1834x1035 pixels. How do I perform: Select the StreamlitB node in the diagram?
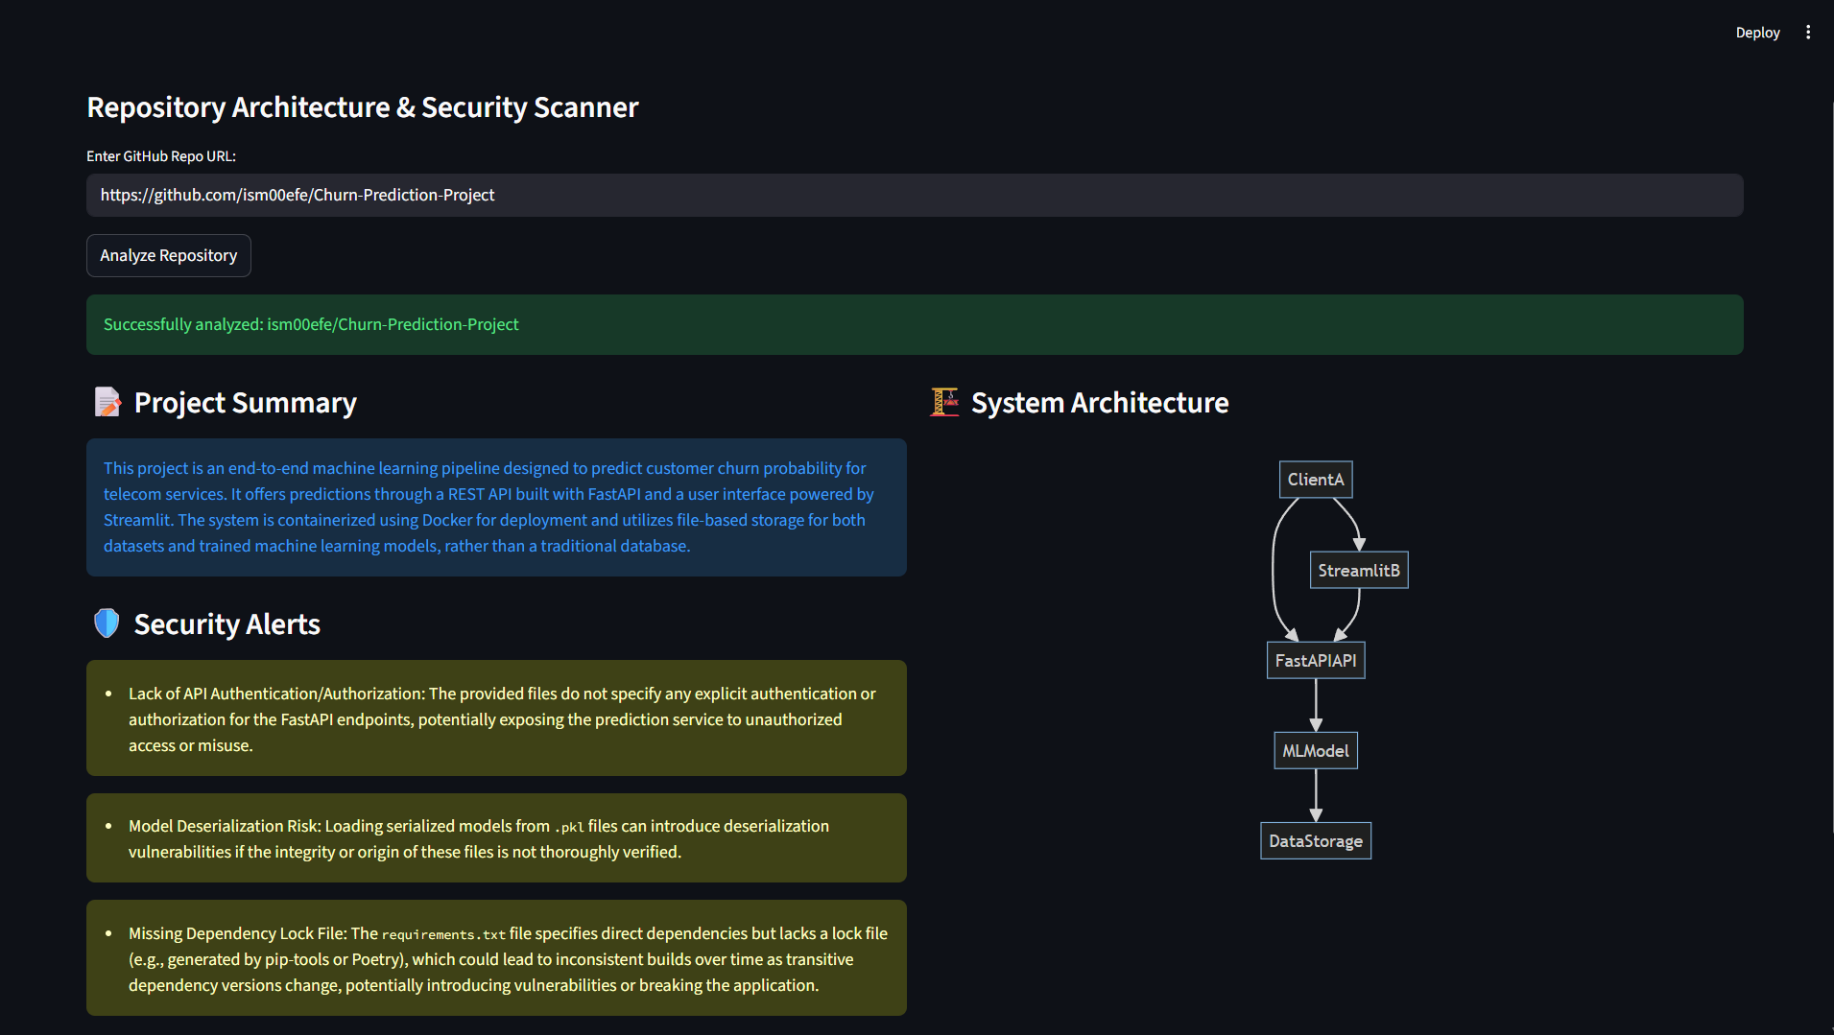click(1358, 570)
